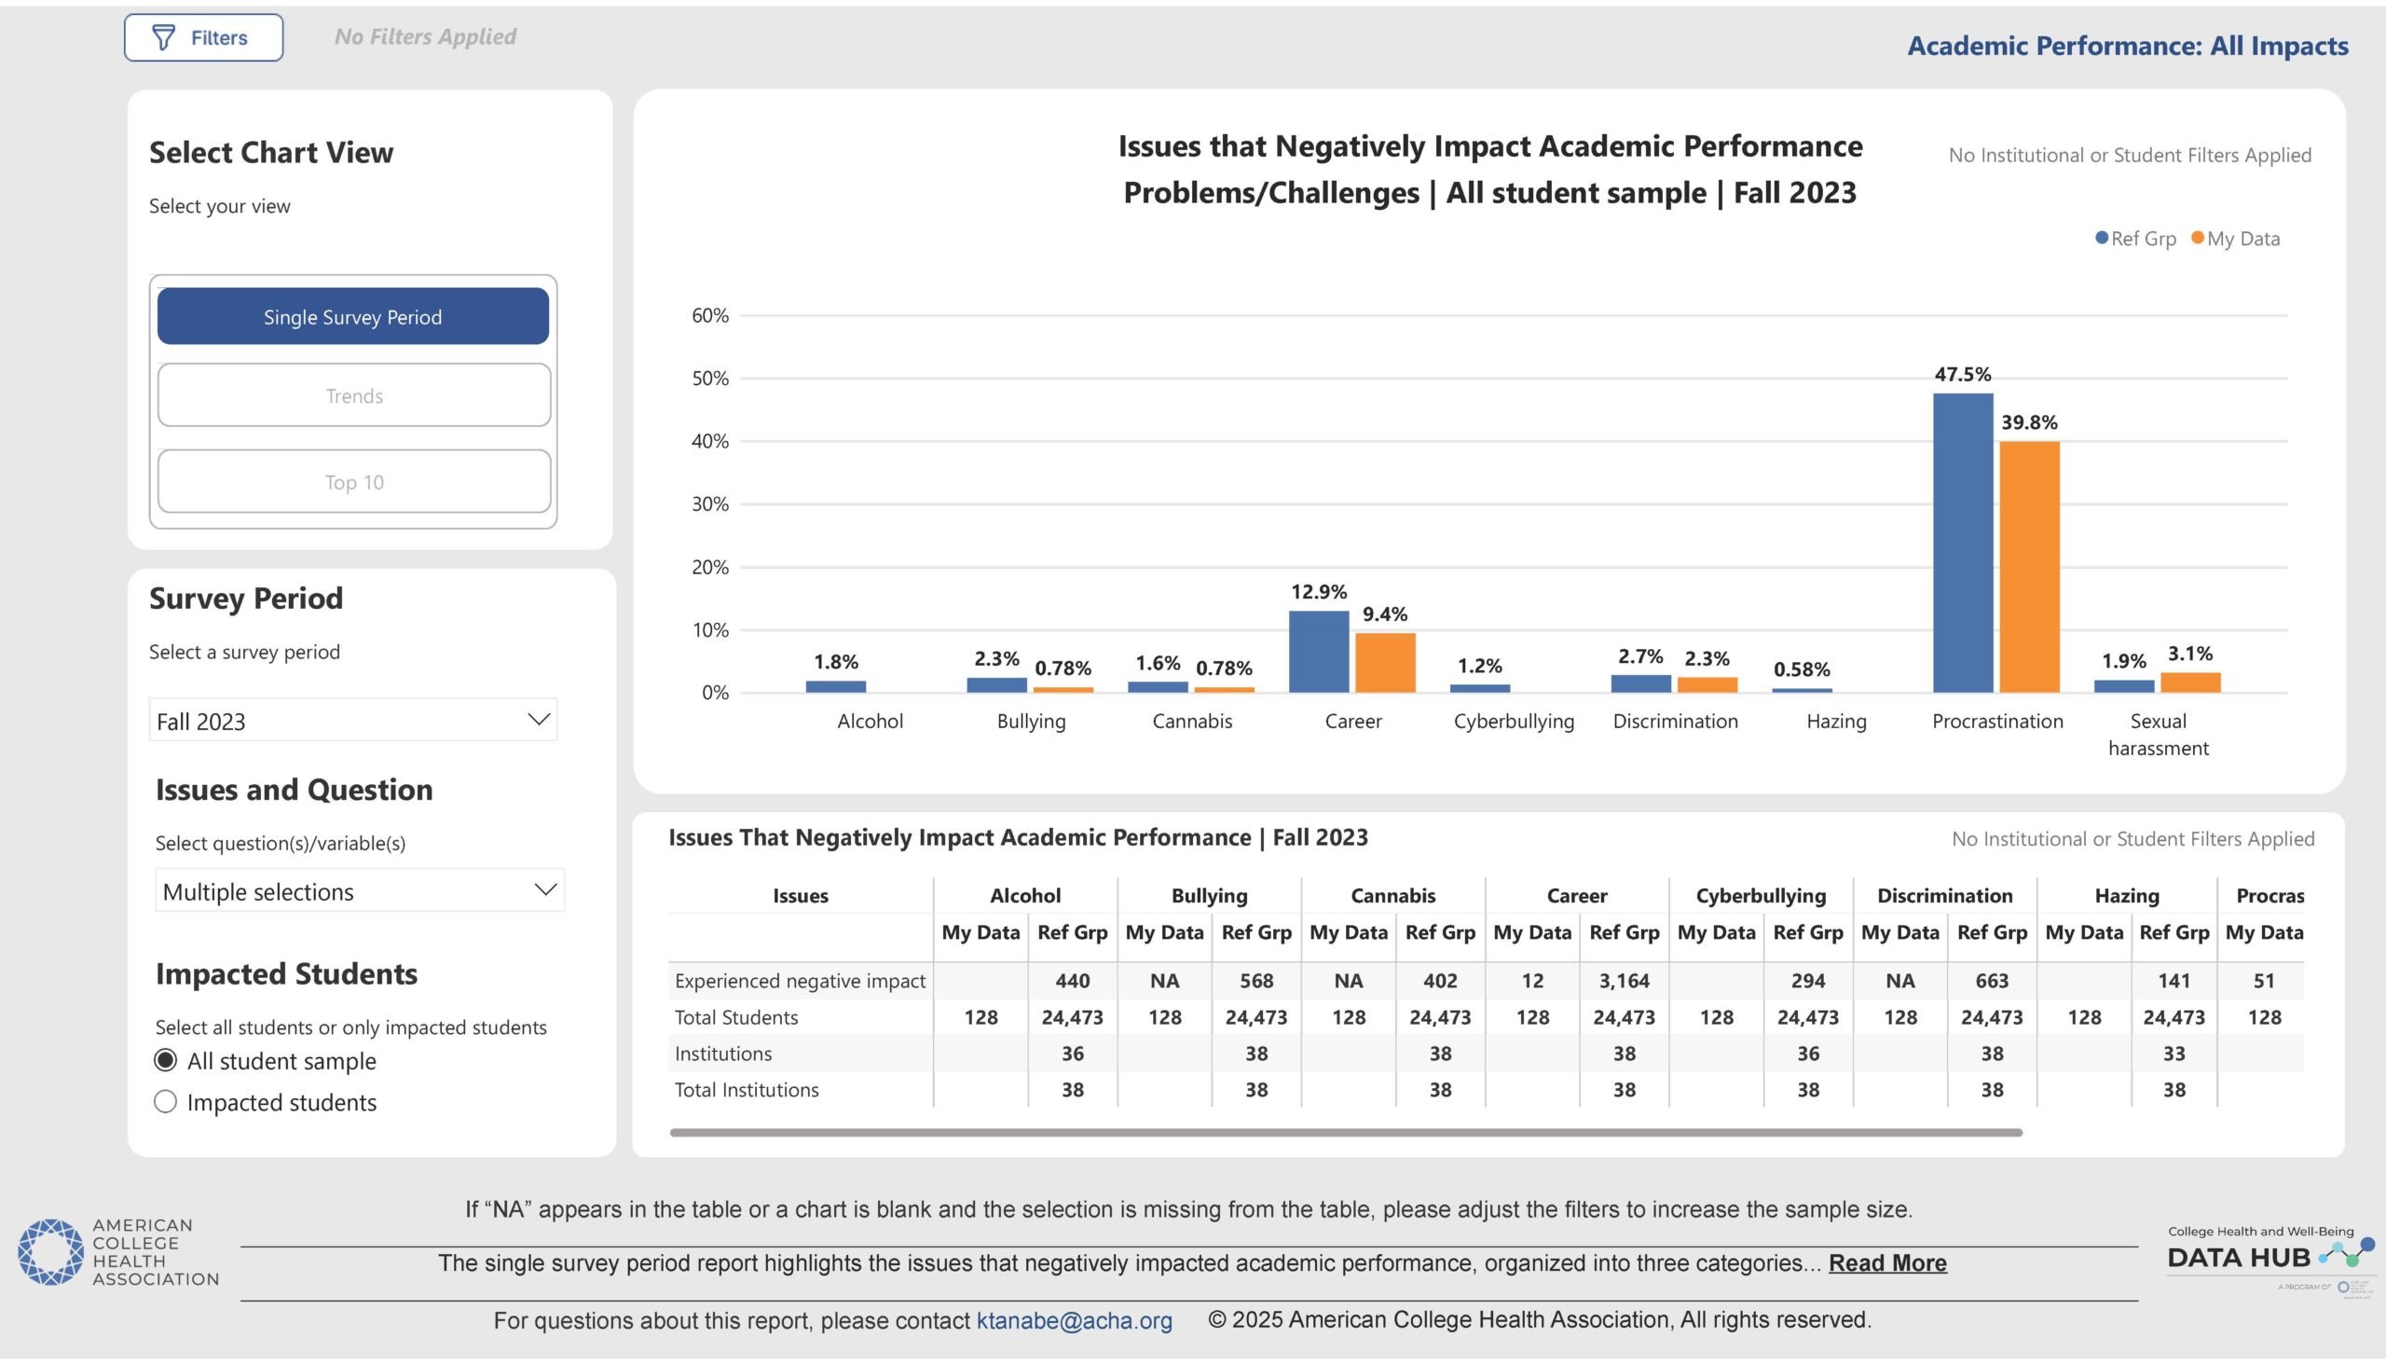Switch to the Top 10 view

tap(354, 481)
